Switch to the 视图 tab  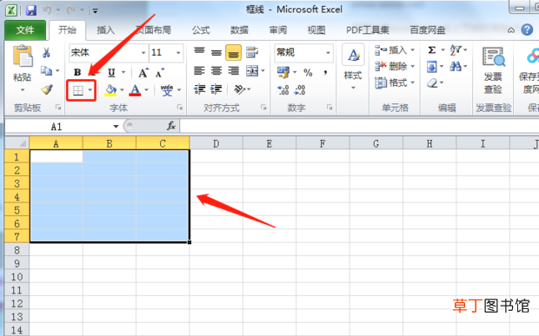click(316, 30)
